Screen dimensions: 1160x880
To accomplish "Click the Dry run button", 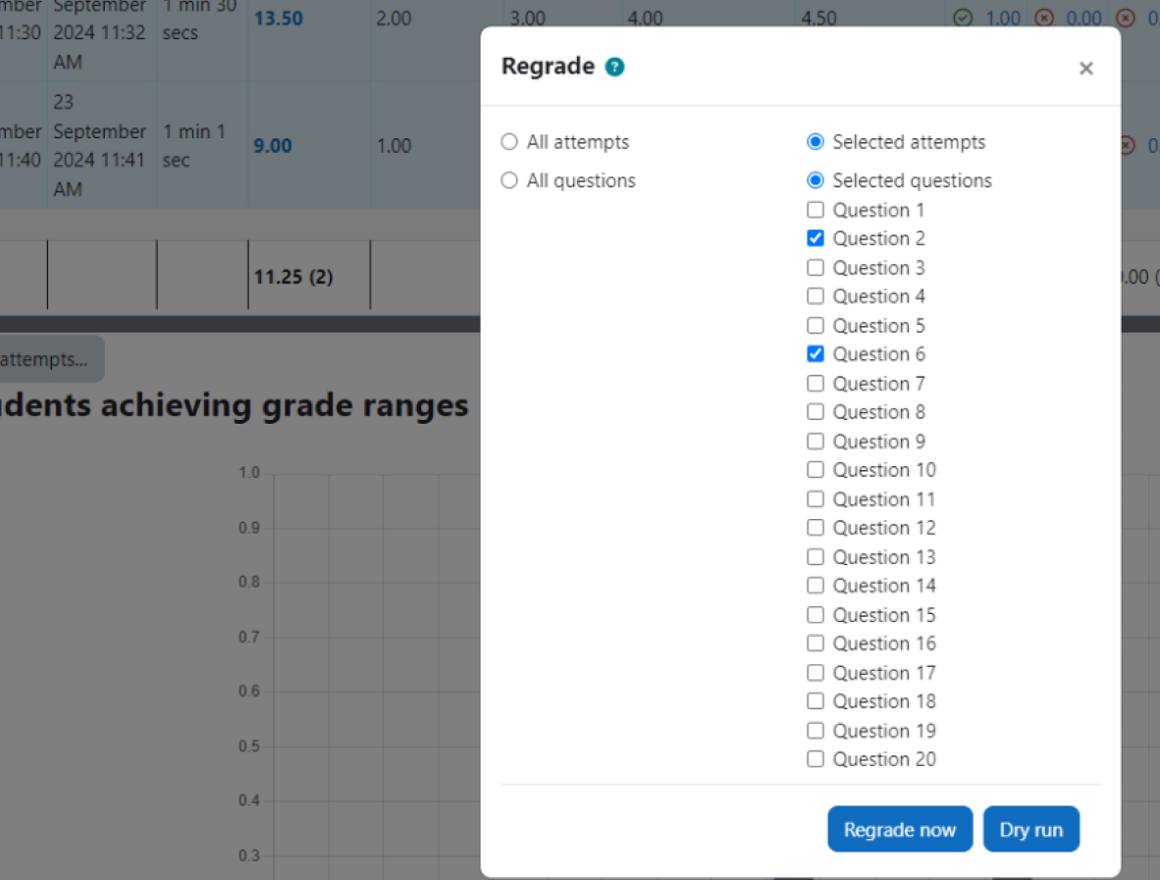I will coord(1030,830).
